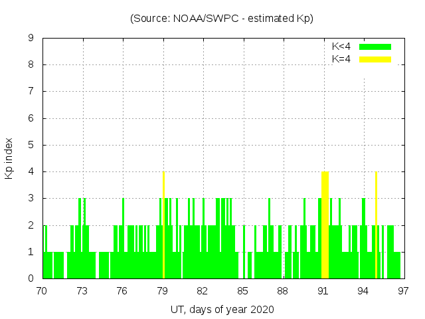Select the thin yellow bar at day 79
This screenshot has height=319, width=425.
coord(163,226)
